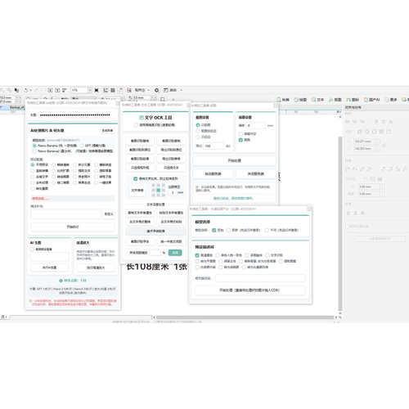Screen dimensions: 409x409
Task: Select the second radio in the third tool window
Action: [x=198, y=131]
